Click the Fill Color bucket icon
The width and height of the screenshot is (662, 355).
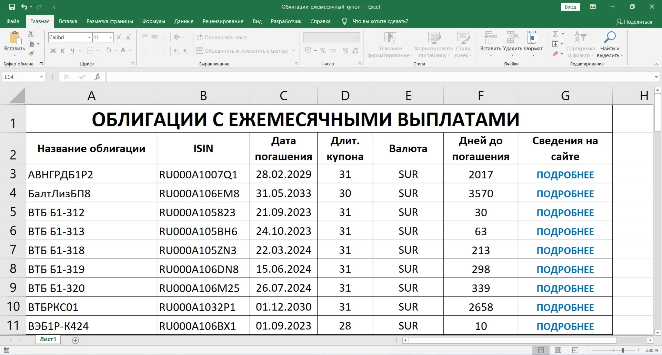click(108, 50)
